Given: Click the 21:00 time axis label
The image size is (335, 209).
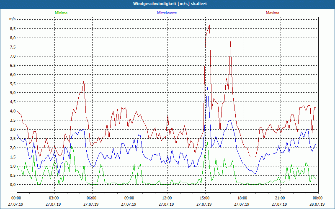Looking at the screenshot, I should coord(279,198).
